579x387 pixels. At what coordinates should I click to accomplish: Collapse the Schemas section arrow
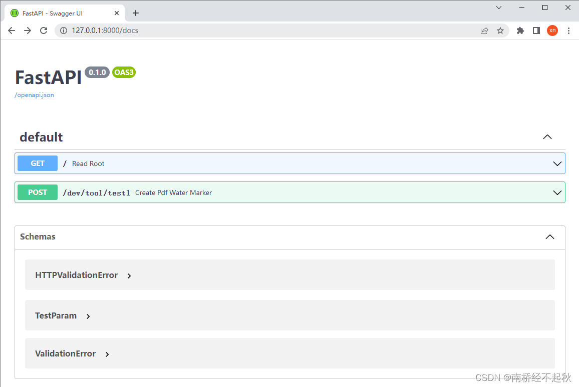tap(550, 237)
